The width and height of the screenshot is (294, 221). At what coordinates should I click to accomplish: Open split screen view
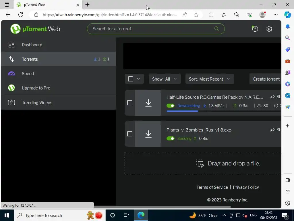211,15
